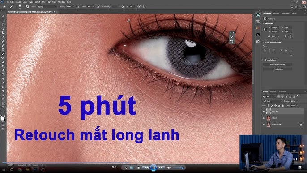Collapse the Align and Distribute section
307x173 pixels.
point(263,43)
